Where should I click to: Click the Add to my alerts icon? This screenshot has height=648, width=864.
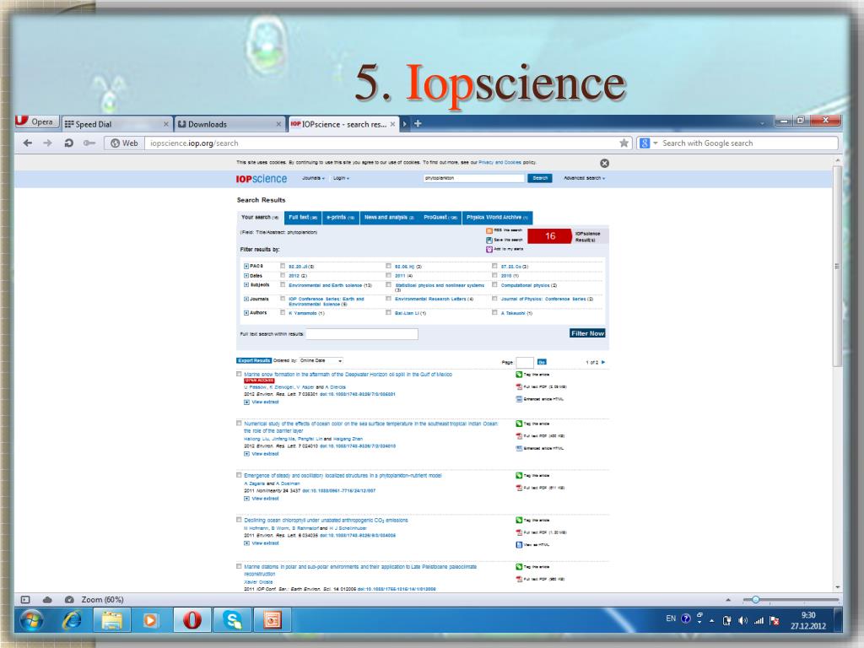pos(489,249)
